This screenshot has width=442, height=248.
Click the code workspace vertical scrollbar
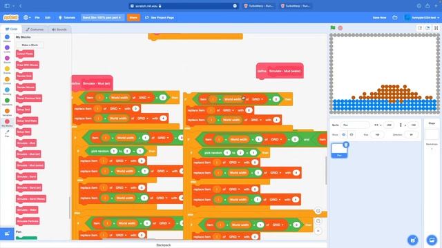pos(325,170)
